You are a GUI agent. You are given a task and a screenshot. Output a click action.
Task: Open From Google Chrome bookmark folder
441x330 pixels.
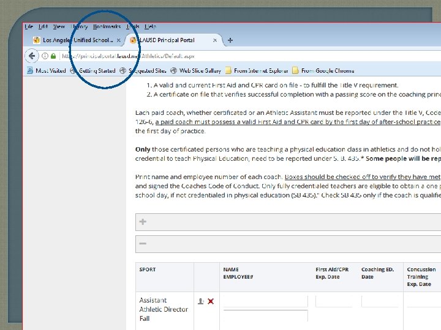(323, 70)
